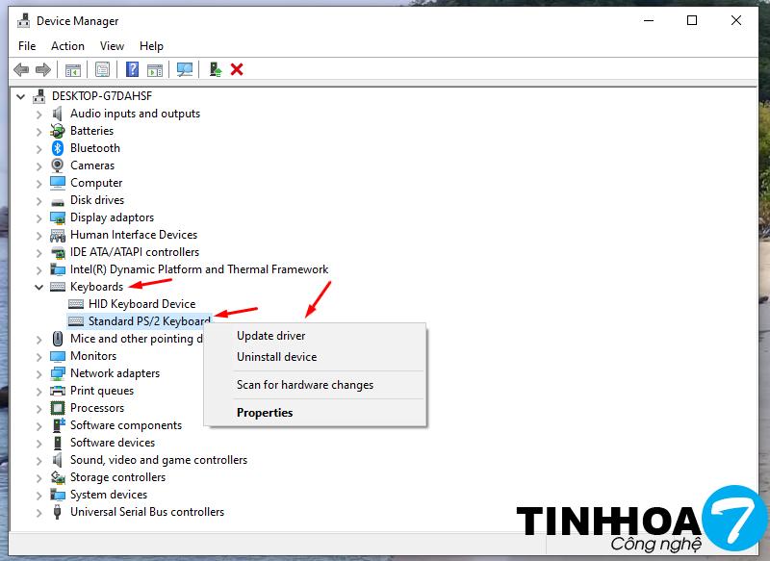Click the Help toolbar icon
Screen dimensions: 770x561
tap(133, 69)
